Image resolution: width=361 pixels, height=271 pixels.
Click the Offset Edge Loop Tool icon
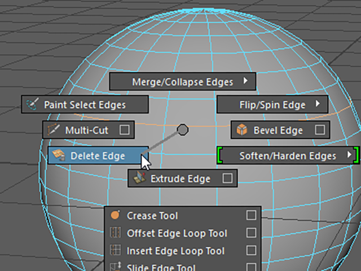pyautogui.click(x=115, y=233)
